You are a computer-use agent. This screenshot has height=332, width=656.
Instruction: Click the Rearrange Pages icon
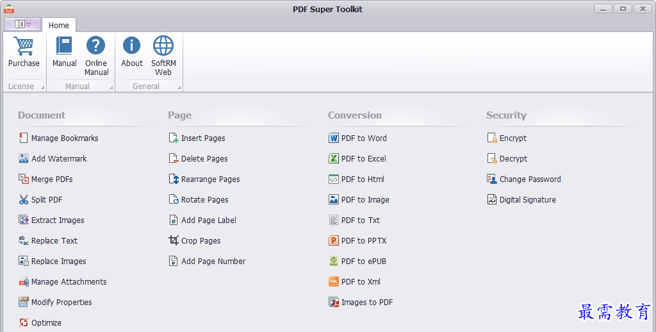pyautogui.click(x=174, y=179)
